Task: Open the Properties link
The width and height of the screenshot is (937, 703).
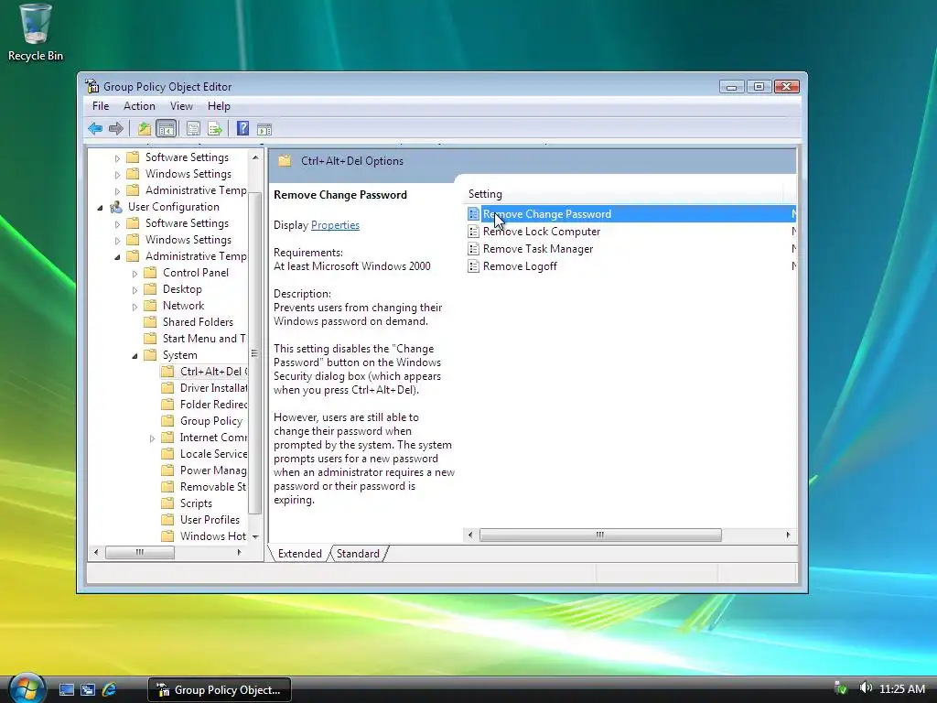Action: click(x=335, y=225)
